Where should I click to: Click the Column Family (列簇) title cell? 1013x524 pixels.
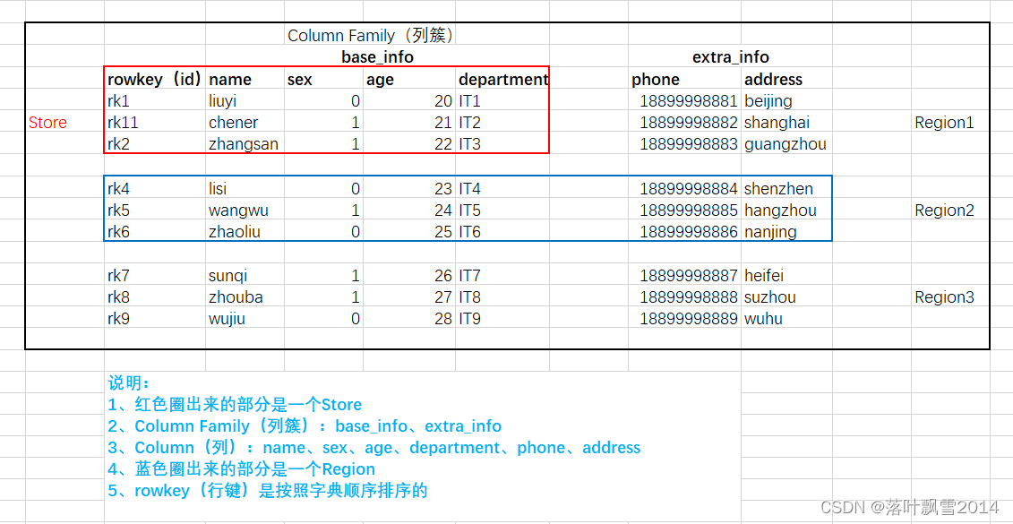371,35
